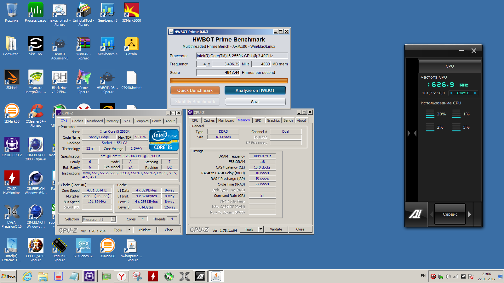Click the HWBOT Prime Score field
Viewport: 504px width, 283px height.
click(218, 72)
